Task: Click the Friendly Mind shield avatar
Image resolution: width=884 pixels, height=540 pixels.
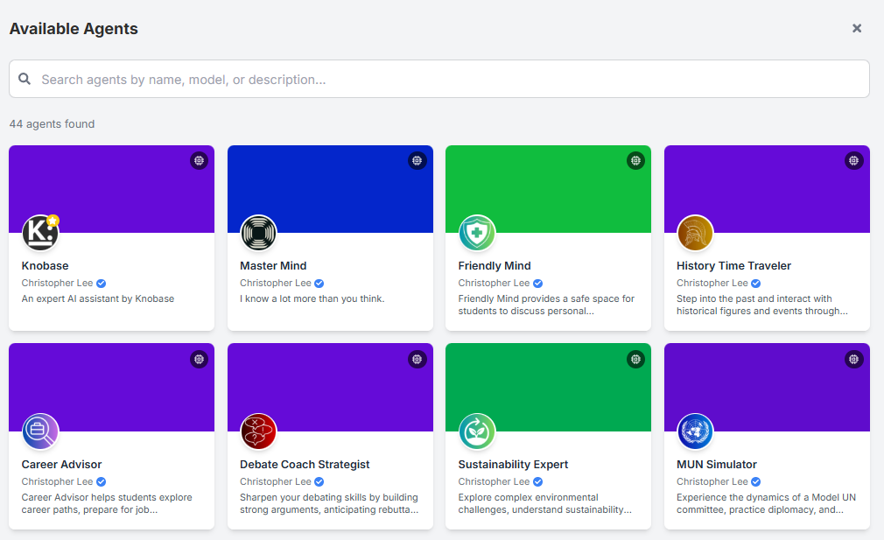Action: coord(477,233)
